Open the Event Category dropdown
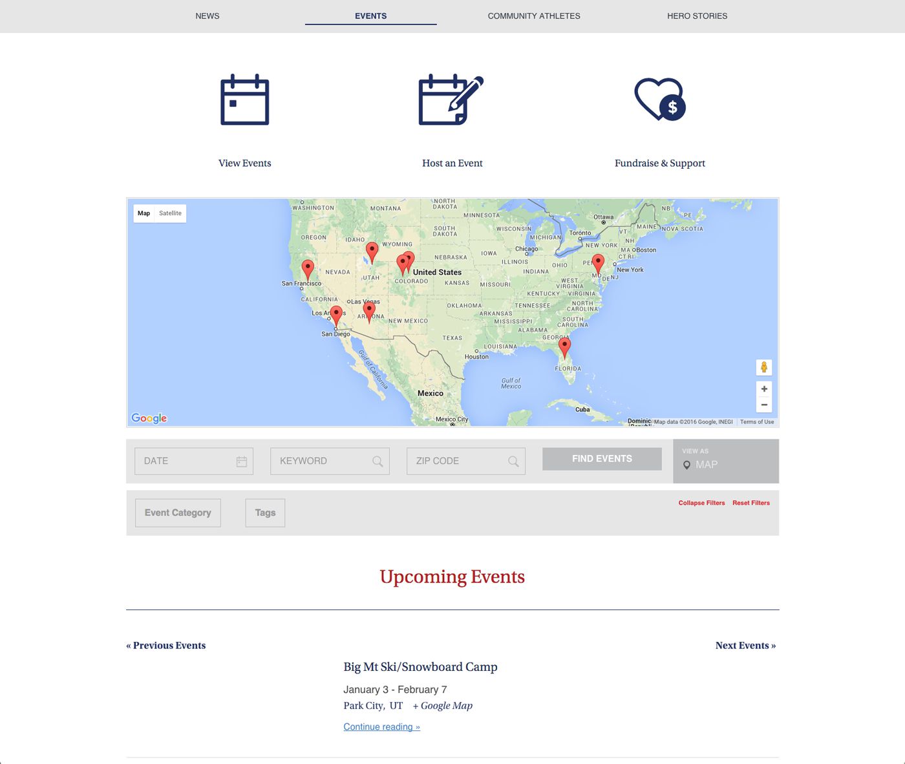 tap(178, 513)
